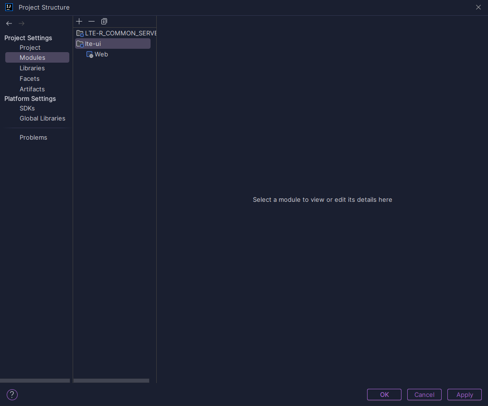
Task: Click the Project Settings heading
Action: click(28, 38)
